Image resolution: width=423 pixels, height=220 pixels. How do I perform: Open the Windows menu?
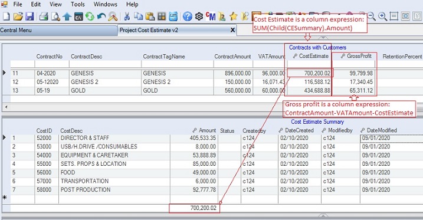pyautogui.click(x=105, y=4)
